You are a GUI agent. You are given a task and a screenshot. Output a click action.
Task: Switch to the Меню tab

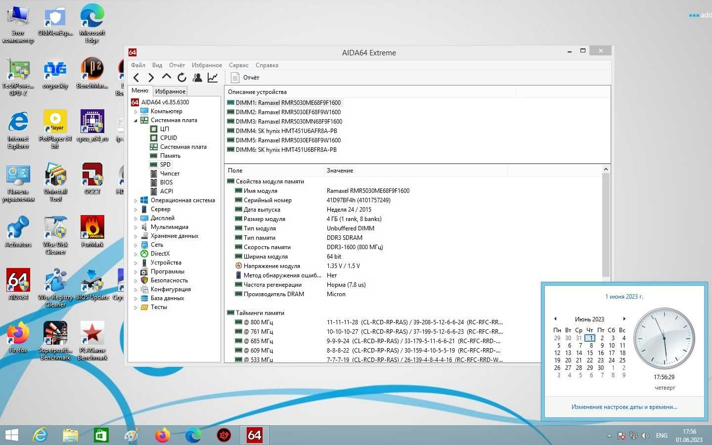click(x=140, y=90)
